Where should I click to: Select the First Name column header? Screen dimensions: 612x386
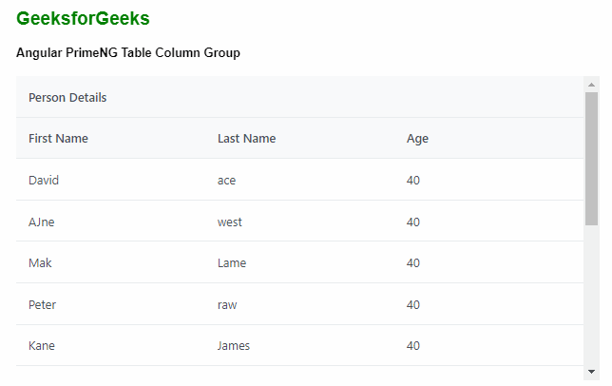(x=58, y=139)
